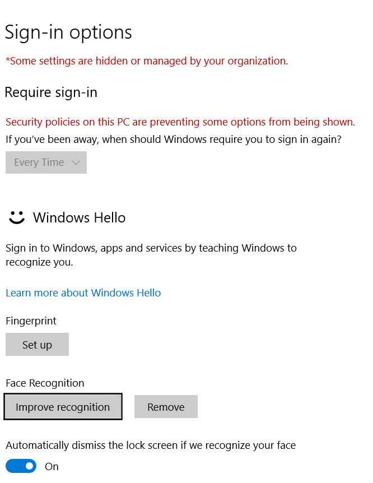Remove the saved face recognition data
Image resolution: width=373 pixels, height=483 pixels.
(x=166, y=406)
